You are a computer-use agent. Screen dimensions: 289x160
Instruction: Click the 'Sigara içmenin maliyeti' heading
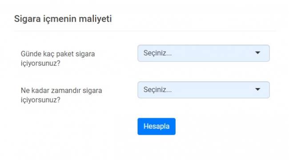[x=63, y=19]
